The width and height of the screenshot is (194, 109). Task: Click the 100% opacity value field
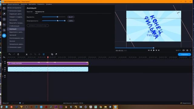pyautogui.click(x=71, y=21)
